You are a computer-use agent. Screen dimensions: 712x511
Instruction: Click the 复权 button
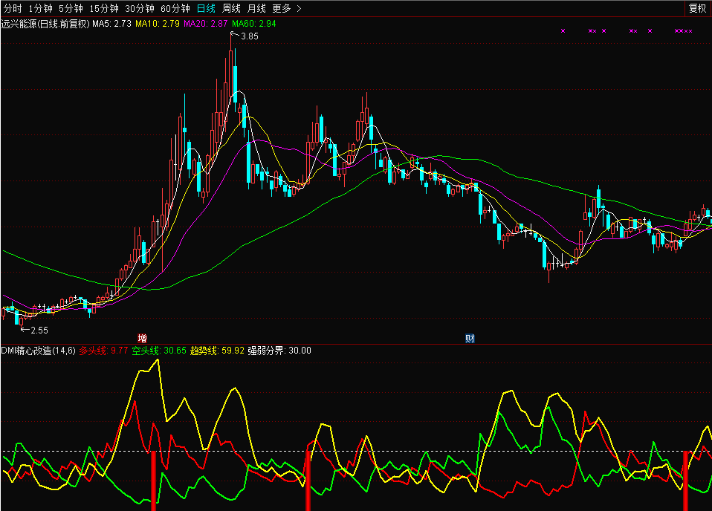(x=698, y=8)
